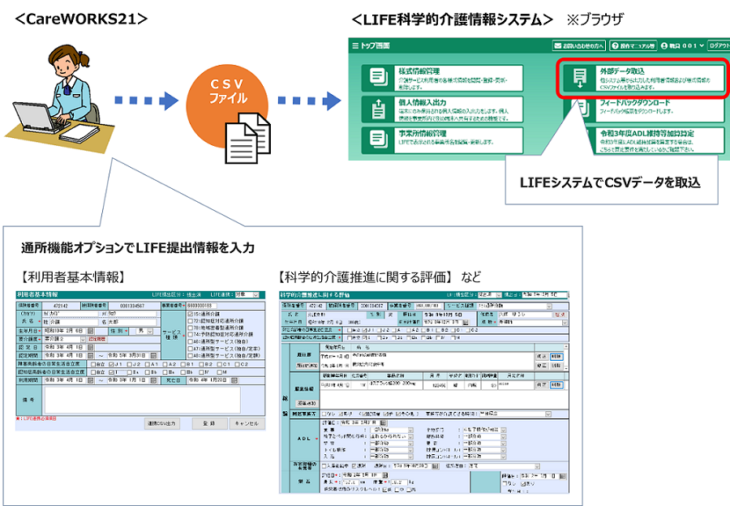The width and height of the screenshot is (730, 506).
Task: Click 修正 button in 服薬情報 row
Action: [x=542, y=385]
